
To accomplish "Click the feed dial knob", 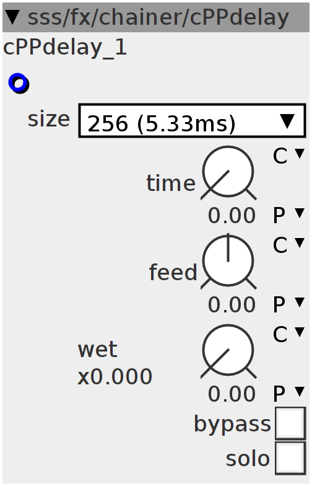I will coord(228,262).
